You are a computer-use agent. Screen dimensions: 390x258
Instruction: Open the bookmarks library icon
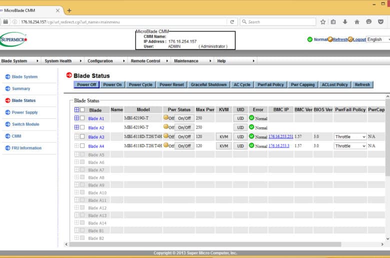pos(333,22)
